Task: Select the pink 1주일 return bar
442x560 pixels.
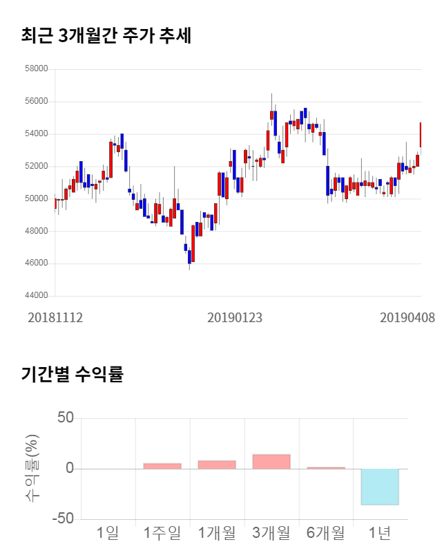Action: point(162,466)
